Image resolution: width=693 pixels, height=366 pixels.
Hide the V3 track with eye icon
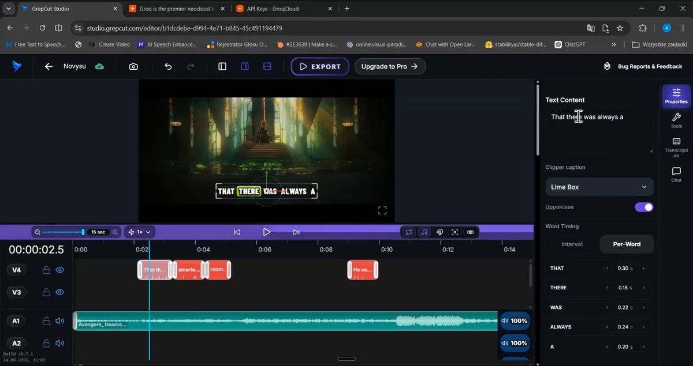(60, 292)
